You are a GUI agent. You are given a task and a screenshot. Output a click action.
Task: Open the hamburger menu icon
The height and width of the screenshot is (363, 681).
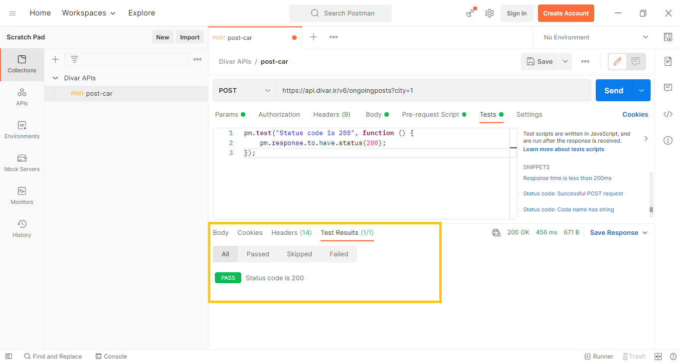pyautogui.click(x=12, y=13)
